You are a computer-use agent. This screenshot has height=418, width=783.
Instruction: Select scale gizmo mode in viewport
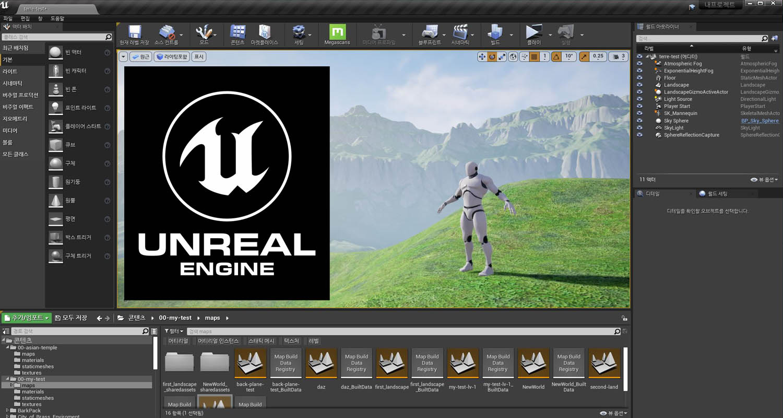pos(502,56)
